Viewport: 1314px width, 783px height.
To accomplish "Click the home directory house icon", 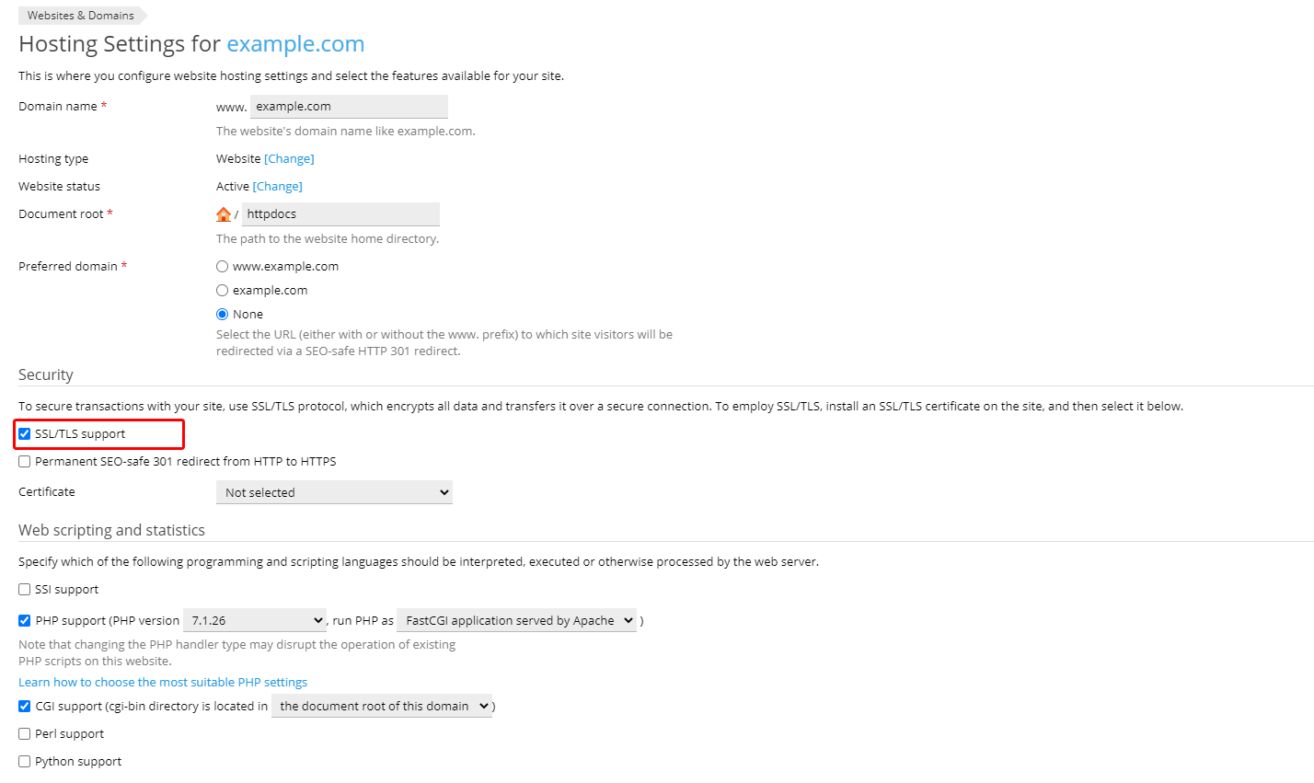I will tap(224, 214).
